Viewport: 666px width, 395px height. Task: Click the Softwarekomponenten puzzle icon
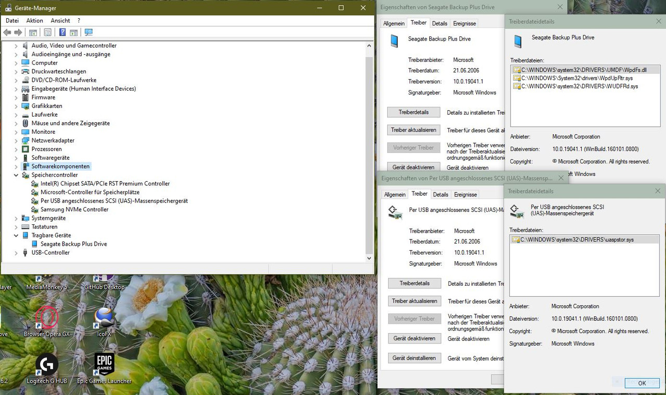pos(25,167)
